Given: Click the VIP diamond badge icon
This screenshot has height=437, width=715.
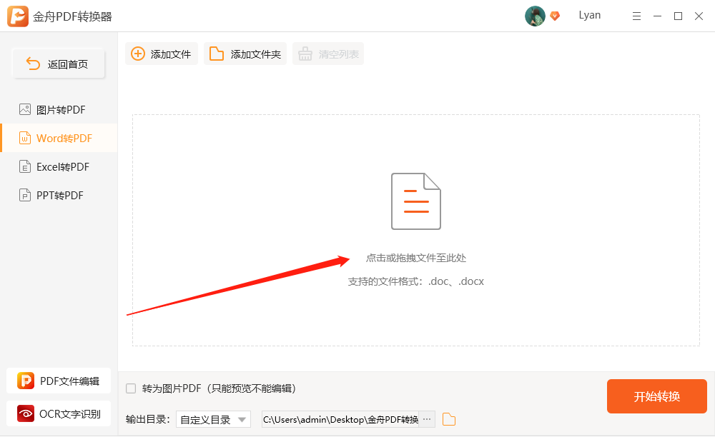Looking at the screenshot, I should pyautogui.click(x=555, y=16).
